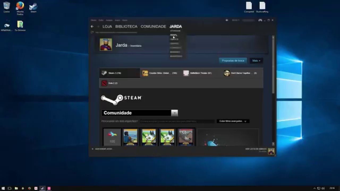Click the pink app icon in taskbar
This screenshot has height=191, width=340.
(49, 188)
